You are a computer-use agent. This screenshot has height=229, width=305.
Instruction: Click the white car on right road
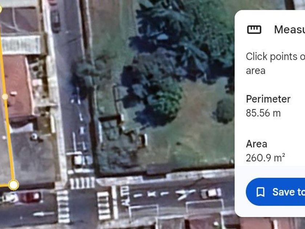(x=211, y=193)
